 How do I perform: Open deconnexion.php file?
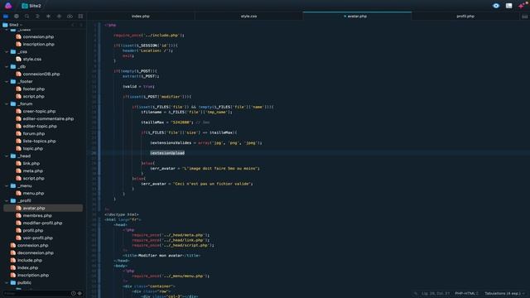tap(32, 252)
